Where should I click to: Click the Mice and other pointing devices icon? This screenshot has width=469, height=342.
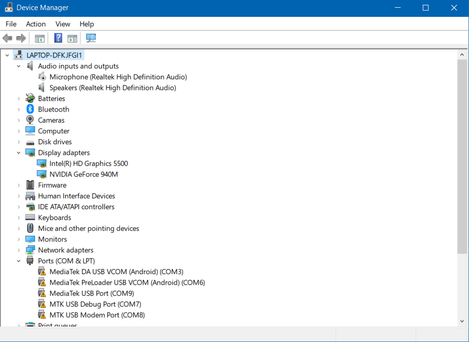(x=30, y=228)
